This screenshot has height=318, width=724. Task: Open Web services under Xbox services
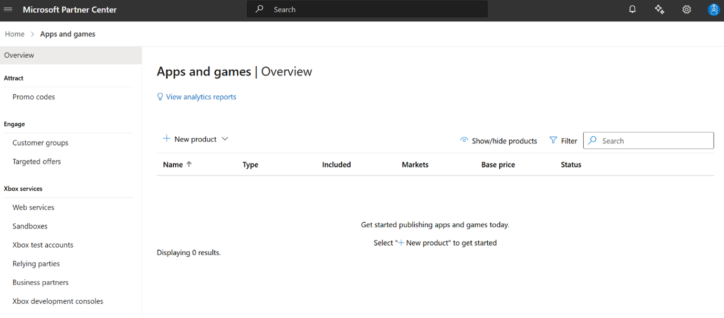coord(33,207)
